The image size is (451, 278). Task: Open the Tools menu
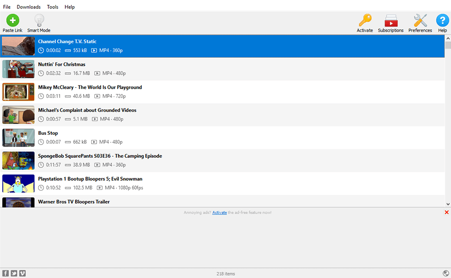pyautogui.click(x=53, y=7)
